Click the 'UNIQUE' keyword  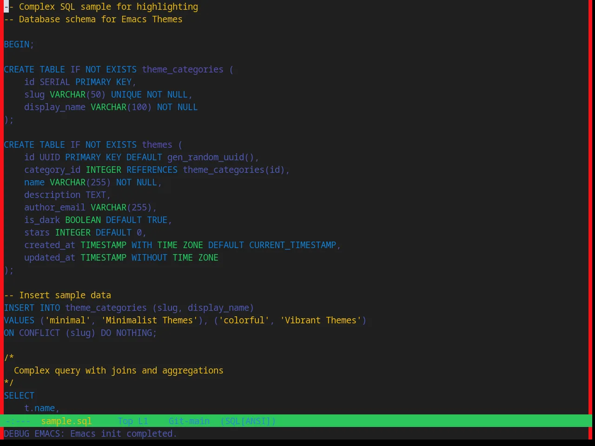point(126,95)
